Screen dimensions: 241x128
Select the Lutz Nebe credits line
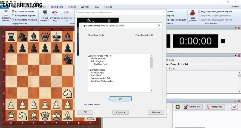point(96,75)
